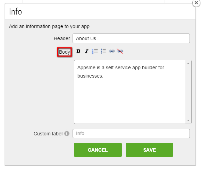
Task: Click the Custom label input field
Action: [x=131, y=133]
